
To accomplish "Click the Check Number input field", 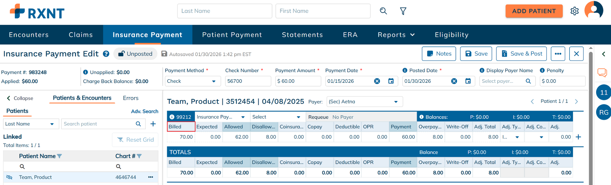I will click(248, 81).
